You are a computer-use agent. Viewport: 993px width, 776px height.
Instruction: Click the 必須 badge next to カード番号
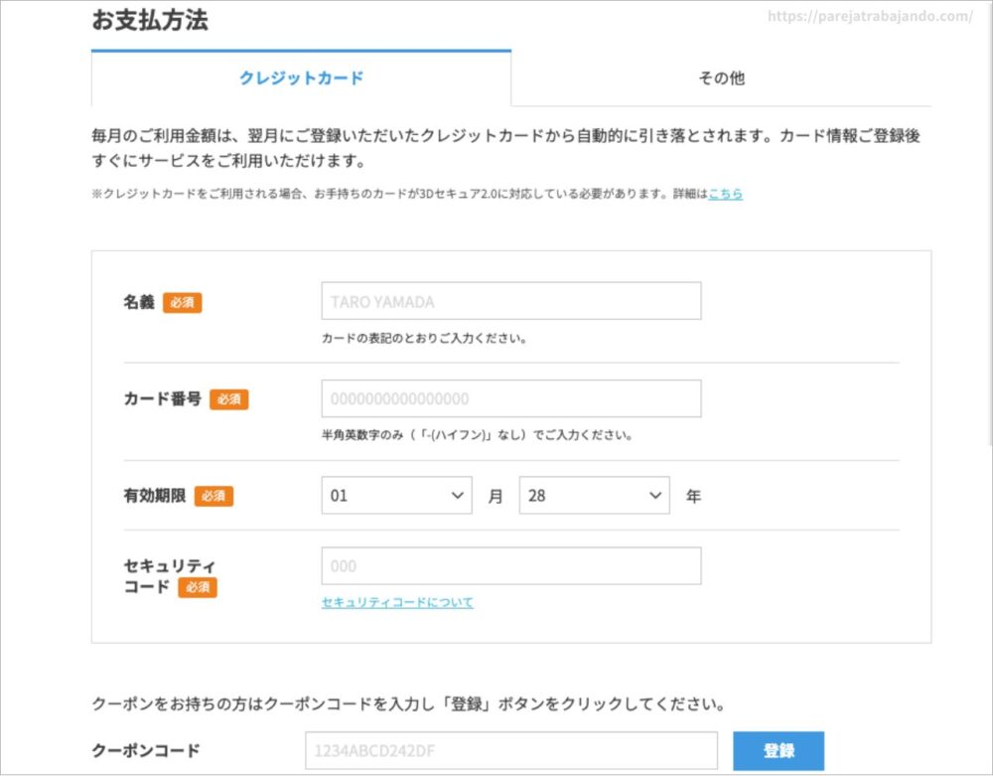(x=229, y=399)
